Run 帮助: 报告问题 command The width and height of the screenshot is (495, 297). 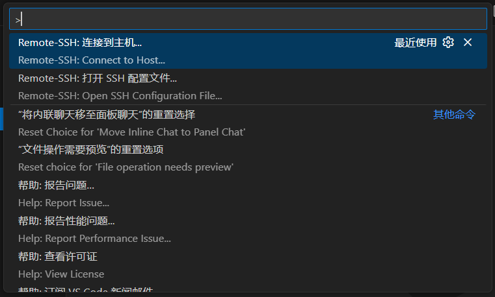click(x=56, y=185)
